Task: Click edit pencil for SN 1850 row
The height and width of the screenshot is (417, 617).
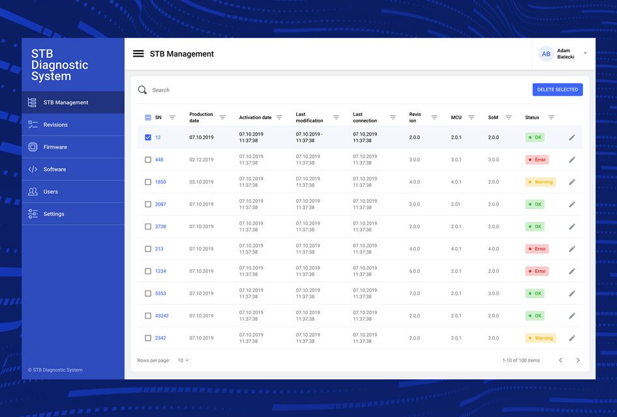Action: point(572,182)
